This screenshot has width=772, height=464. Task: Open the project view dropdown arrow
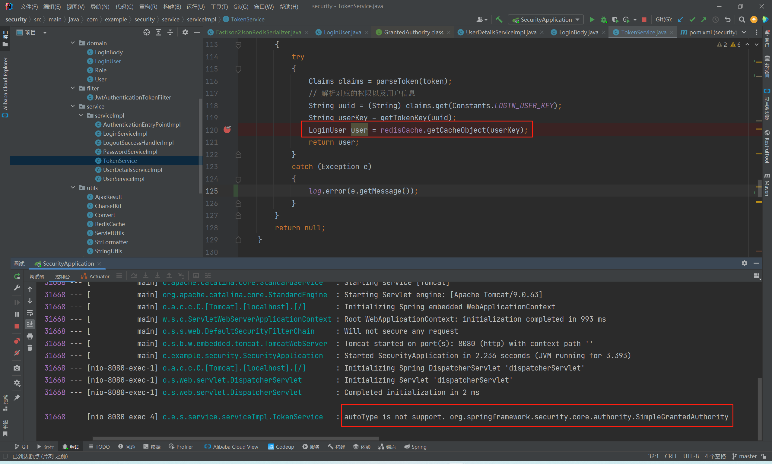(x=45, y=33)
